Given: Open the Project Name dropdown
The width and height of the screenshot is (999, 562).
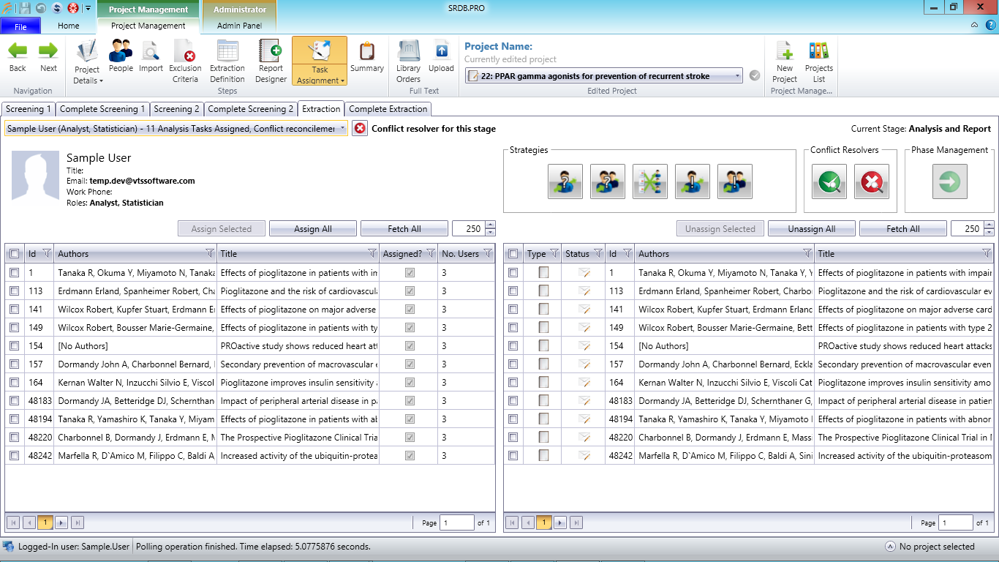Looking at the screenshot, I should 736,75.
